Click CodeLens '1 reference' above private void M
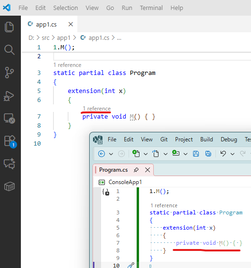251x268 pixels. tap(97, 109)
